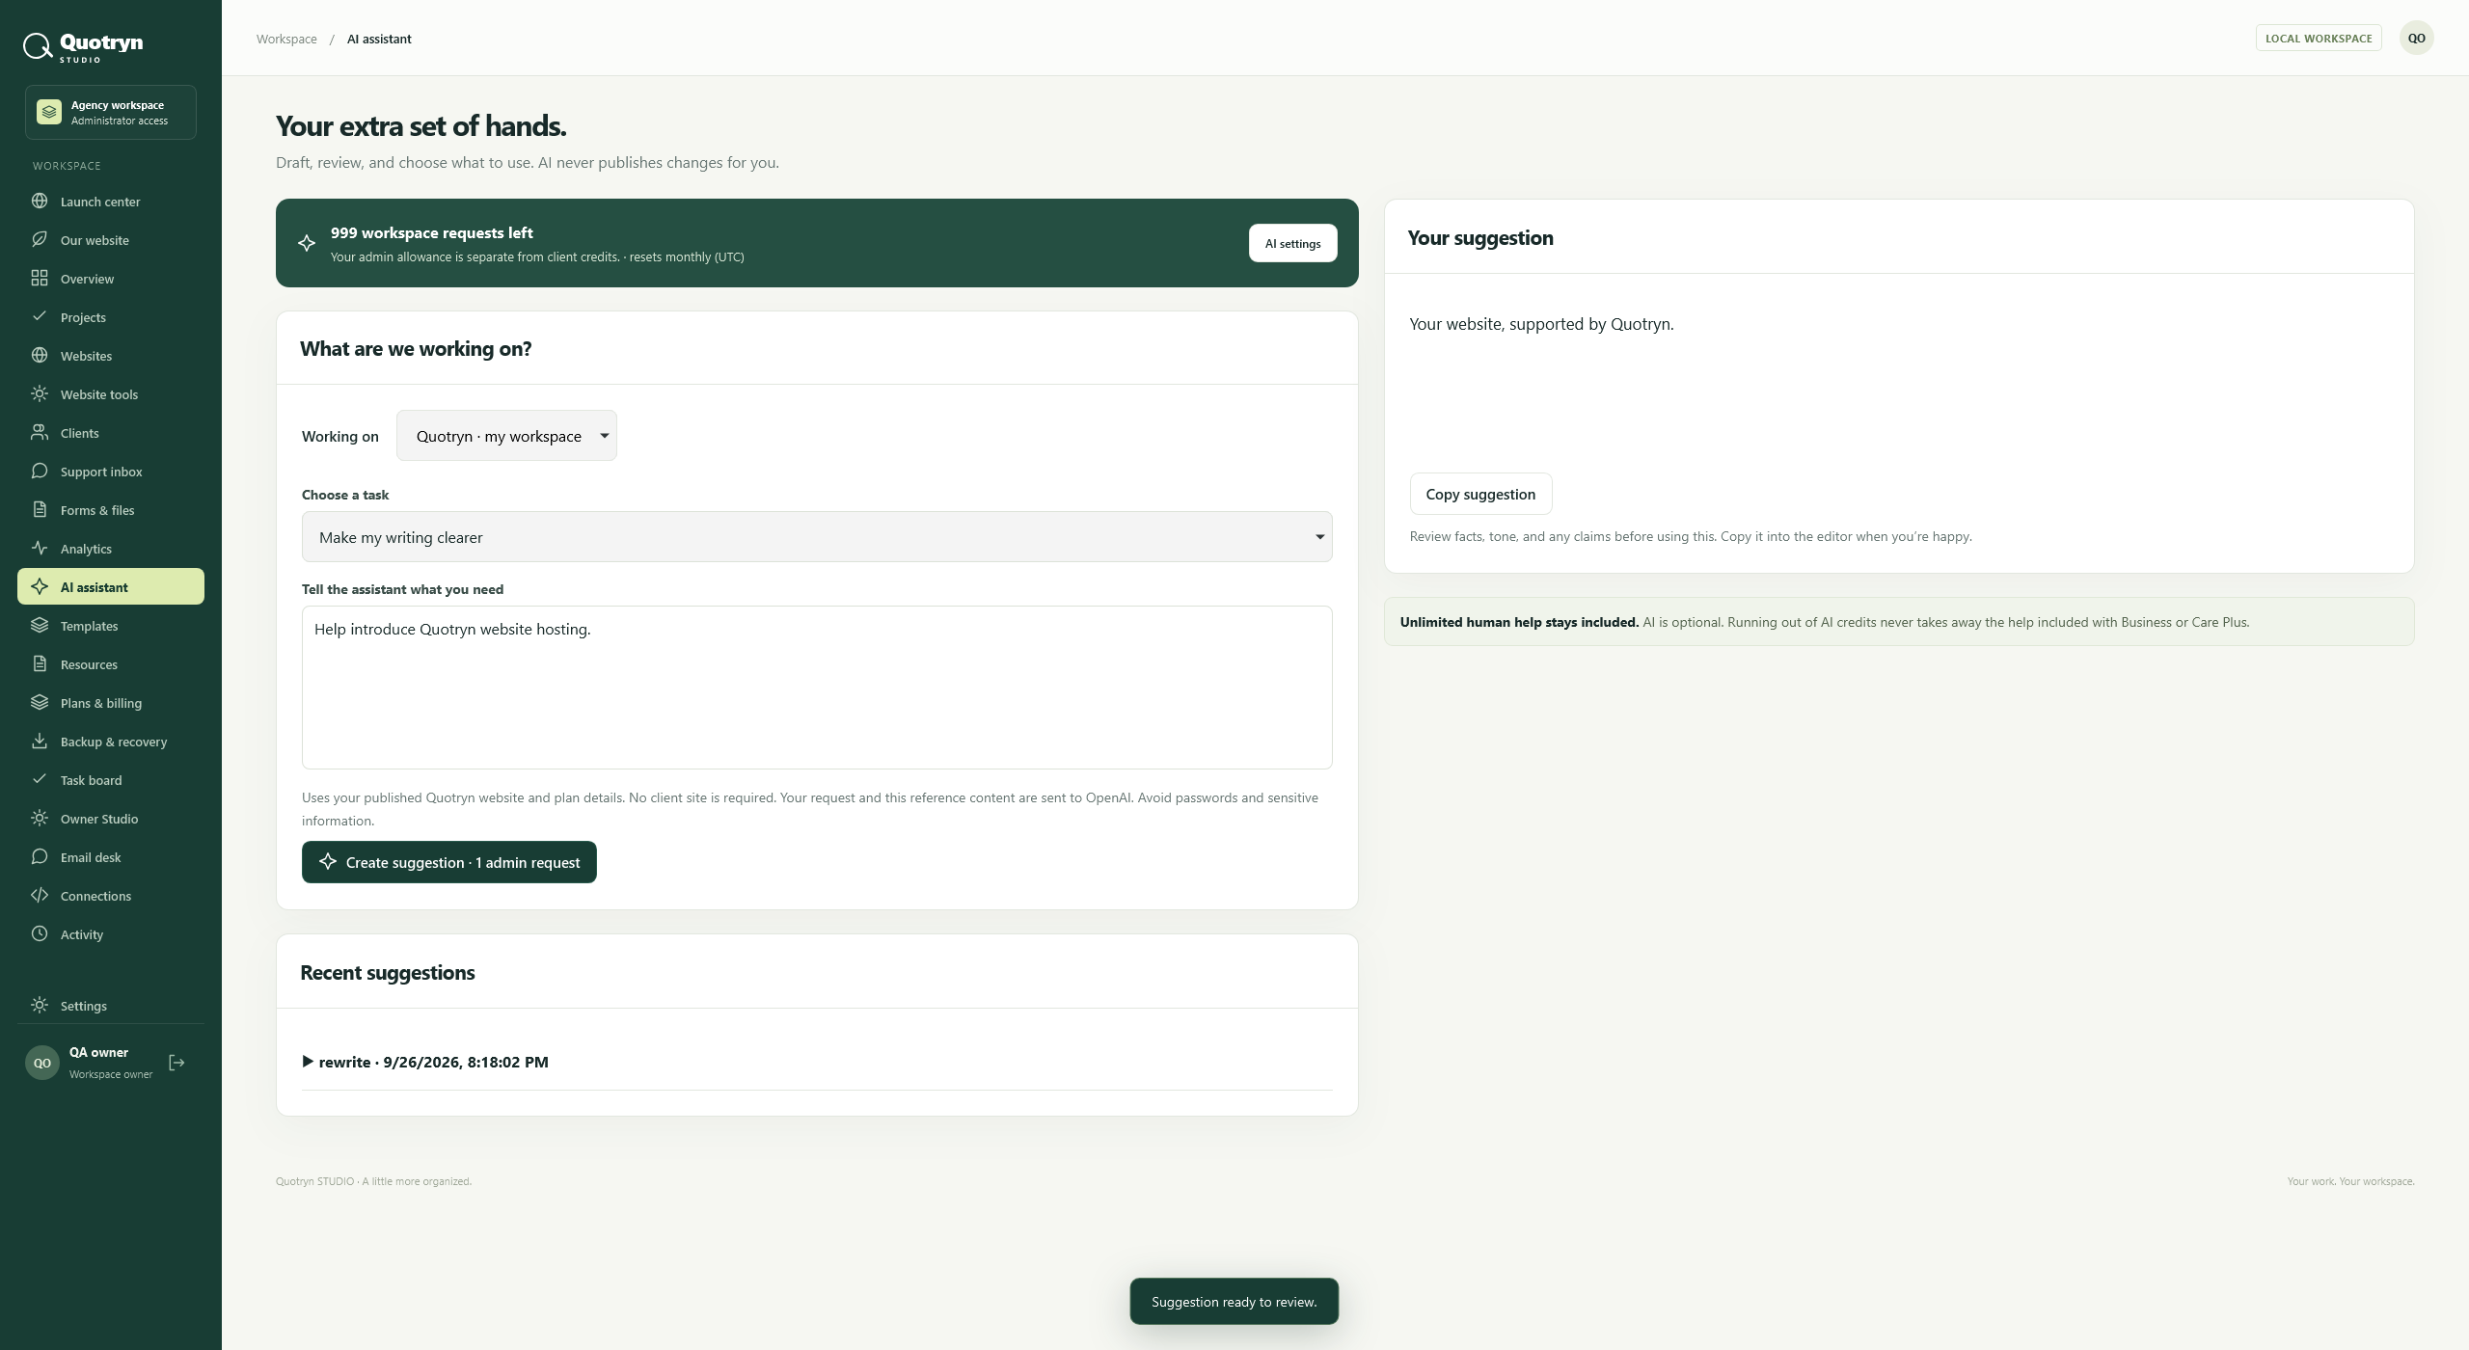Click the Agency workspace switcher icon
Viewport: 2469px width, 1350px height.
[49, 112]
